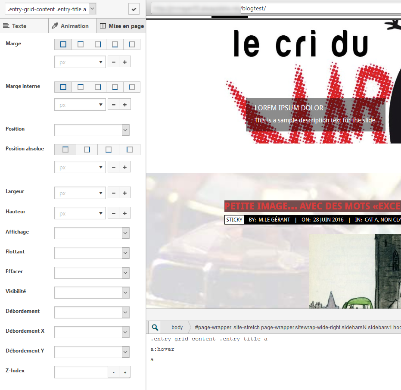401x390 pixels.
Task: Increase the Largeur value
Action: (x=125, y=193)
